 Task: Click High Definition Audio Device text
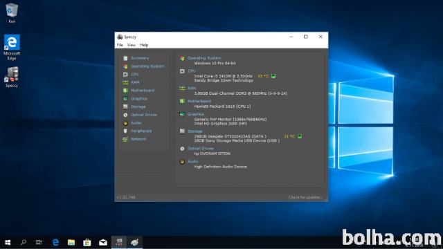coord(220,167)
